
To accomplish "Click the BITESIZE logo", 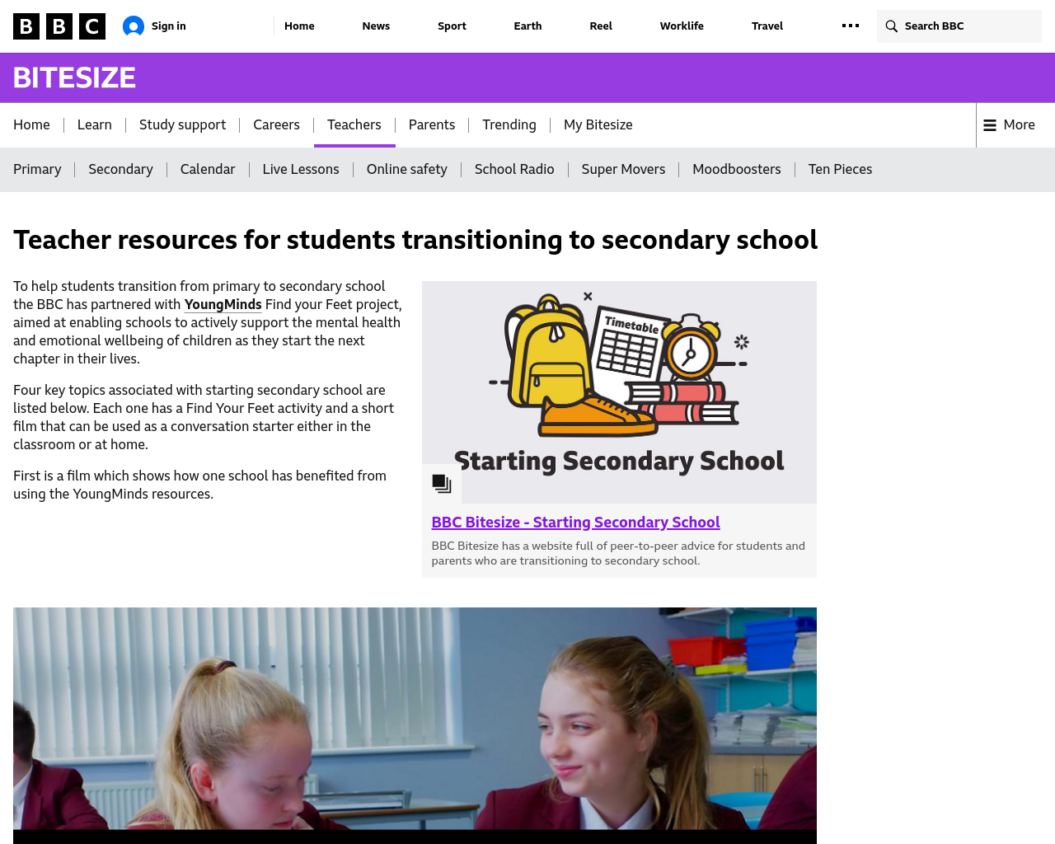I will click(74, 77).
